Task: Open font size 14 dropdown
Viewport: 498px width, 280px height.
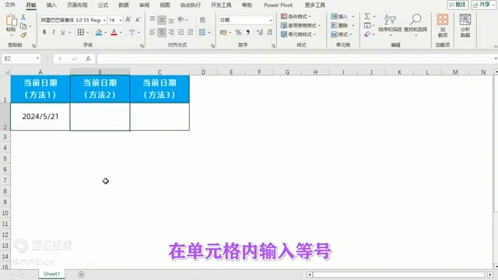Action: [121, 20]
